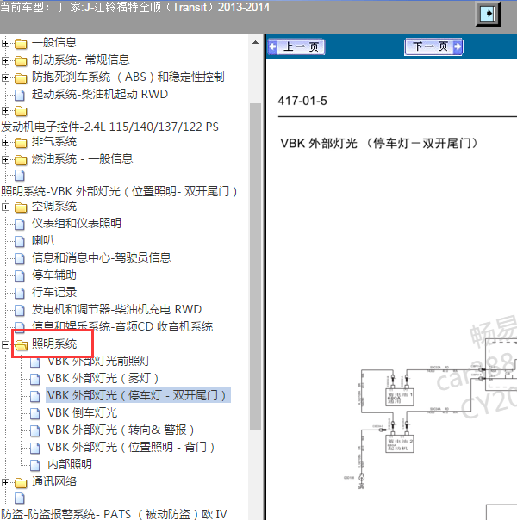Click page icon beside 内部照明
The image size is (517, 520).
click(34, 466)
